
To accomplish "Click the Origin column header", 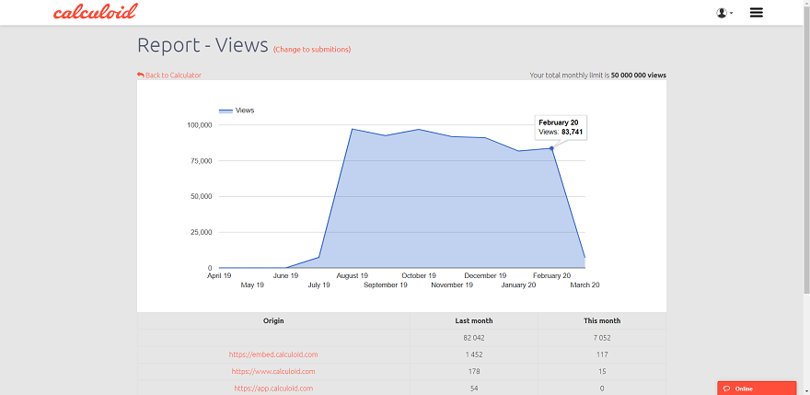I will tap(273, 321).
